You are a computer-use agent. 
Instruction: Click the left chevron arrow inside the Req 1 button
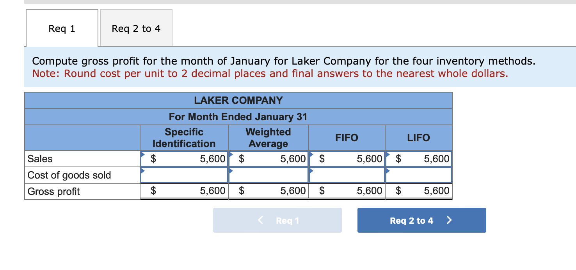(x=260, y=220)
